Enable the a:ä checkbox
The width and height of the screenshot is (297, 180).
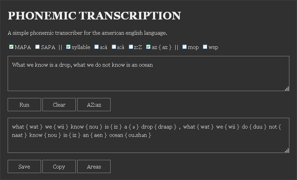tap(114, 47)
